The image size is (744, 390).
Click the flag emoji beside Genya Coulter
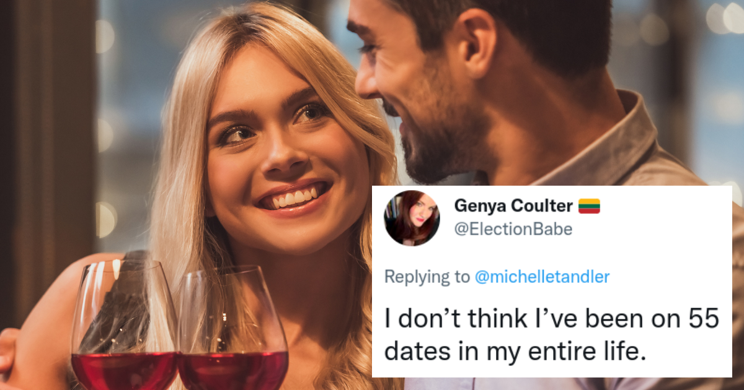pyautogui.click(x=589, y=206)
